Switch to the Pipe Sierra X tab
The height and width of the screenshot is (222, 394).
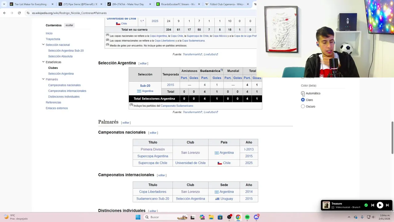pyautogui.click(x=80, y=4)
